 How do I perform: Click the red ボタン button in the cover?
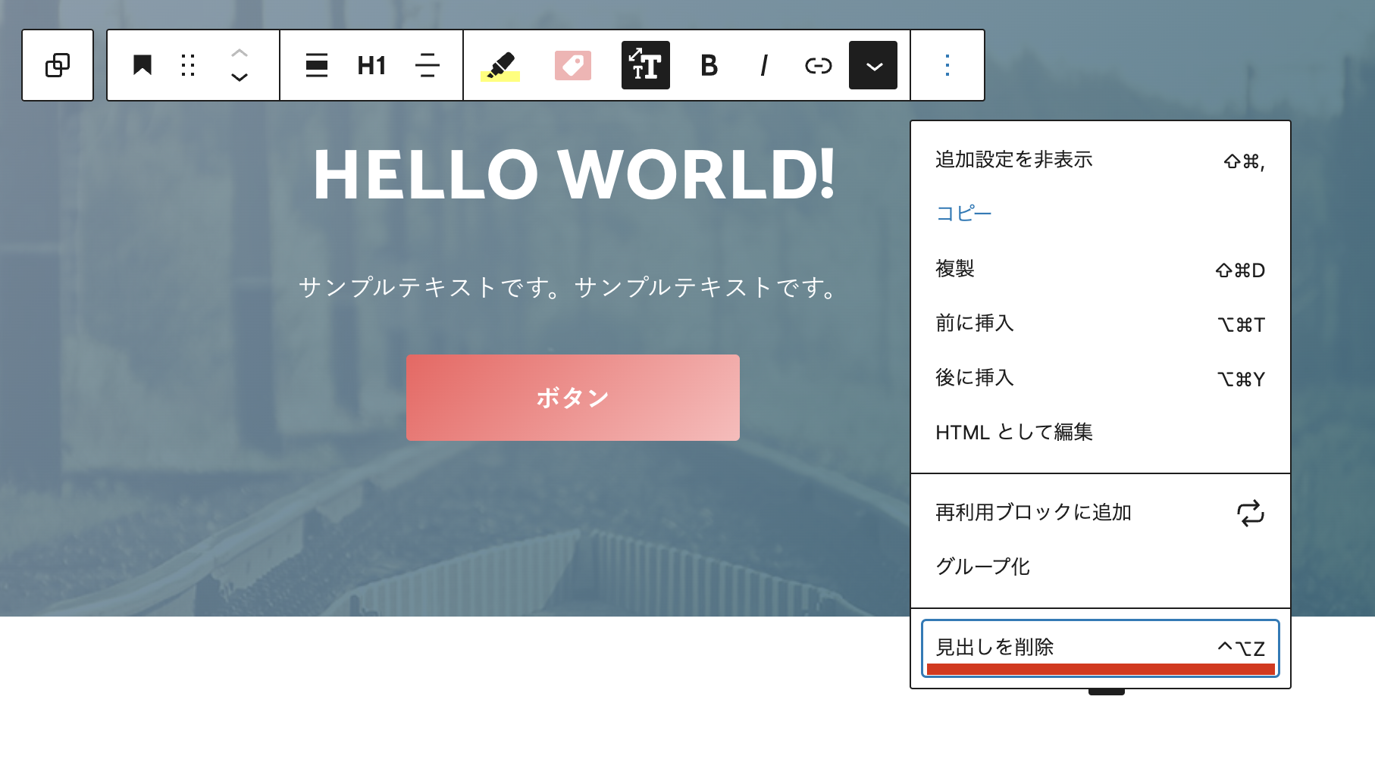(x=572, y=396)
